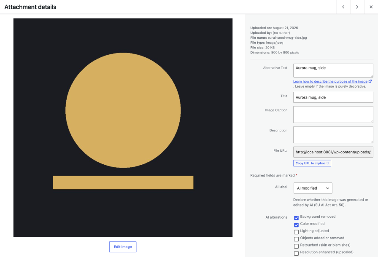The height and width of the screenshot is (257, 378).
Task: Click the Edit Image button
Action: pos(123,247)
